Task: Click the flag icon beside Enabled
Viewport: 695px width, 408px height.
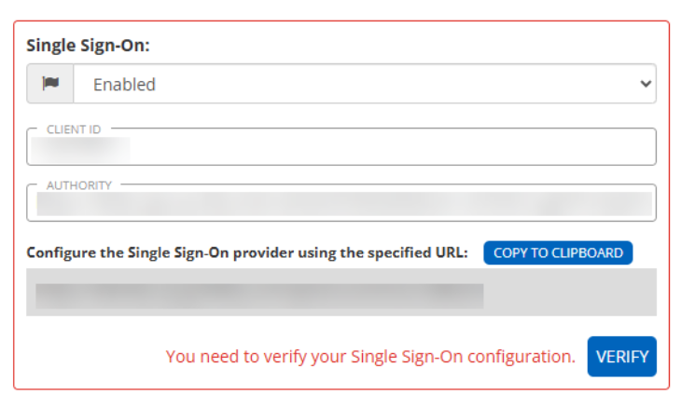Action: (x=50, y=84)
